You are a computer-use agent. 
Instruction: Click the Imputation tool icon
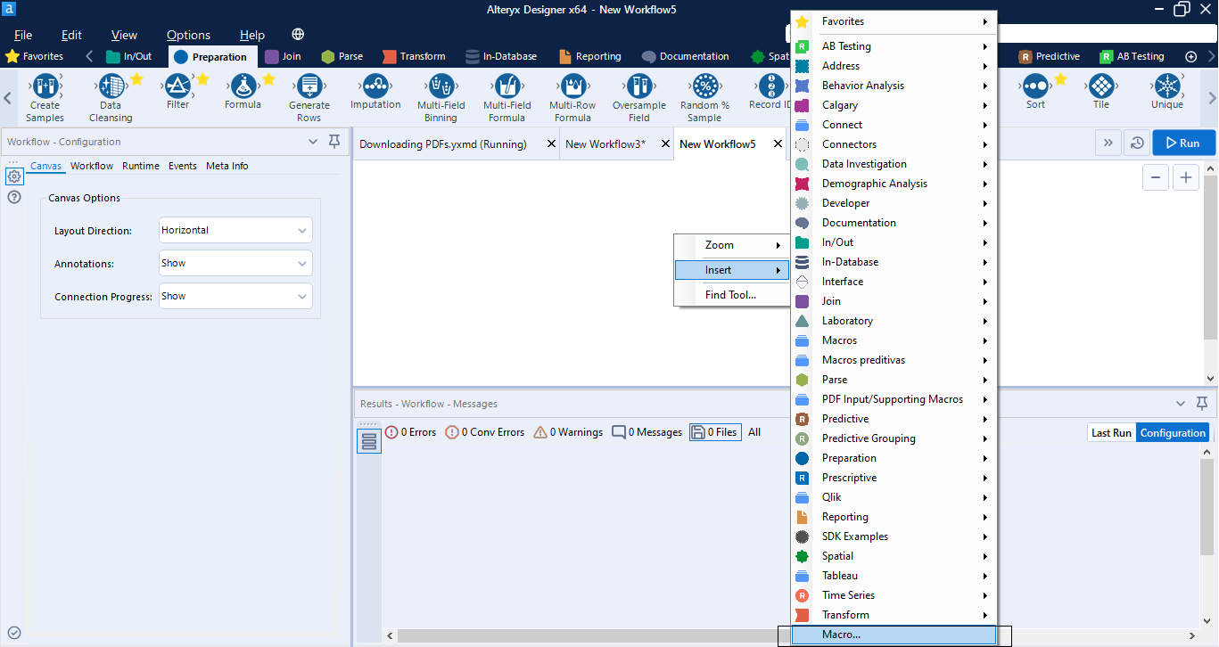375,86
